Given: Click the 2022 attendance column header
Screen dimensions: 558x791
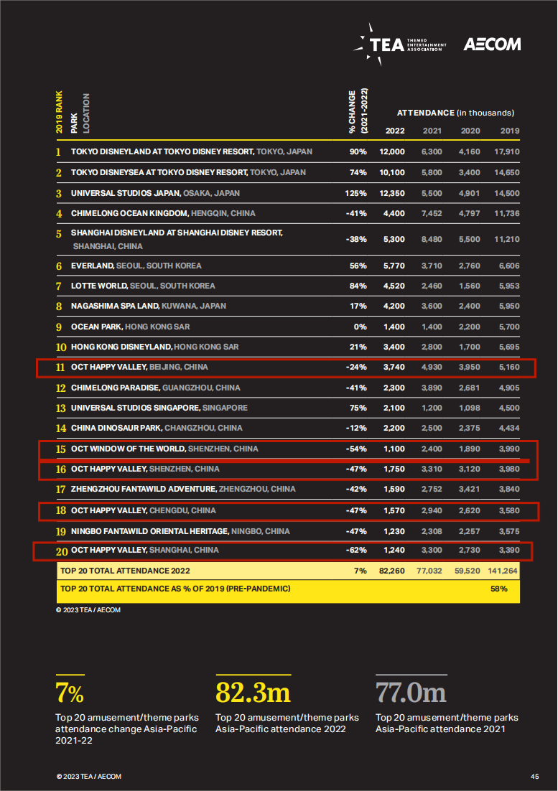Looking at the screenshot, I should tap(395, 131).
